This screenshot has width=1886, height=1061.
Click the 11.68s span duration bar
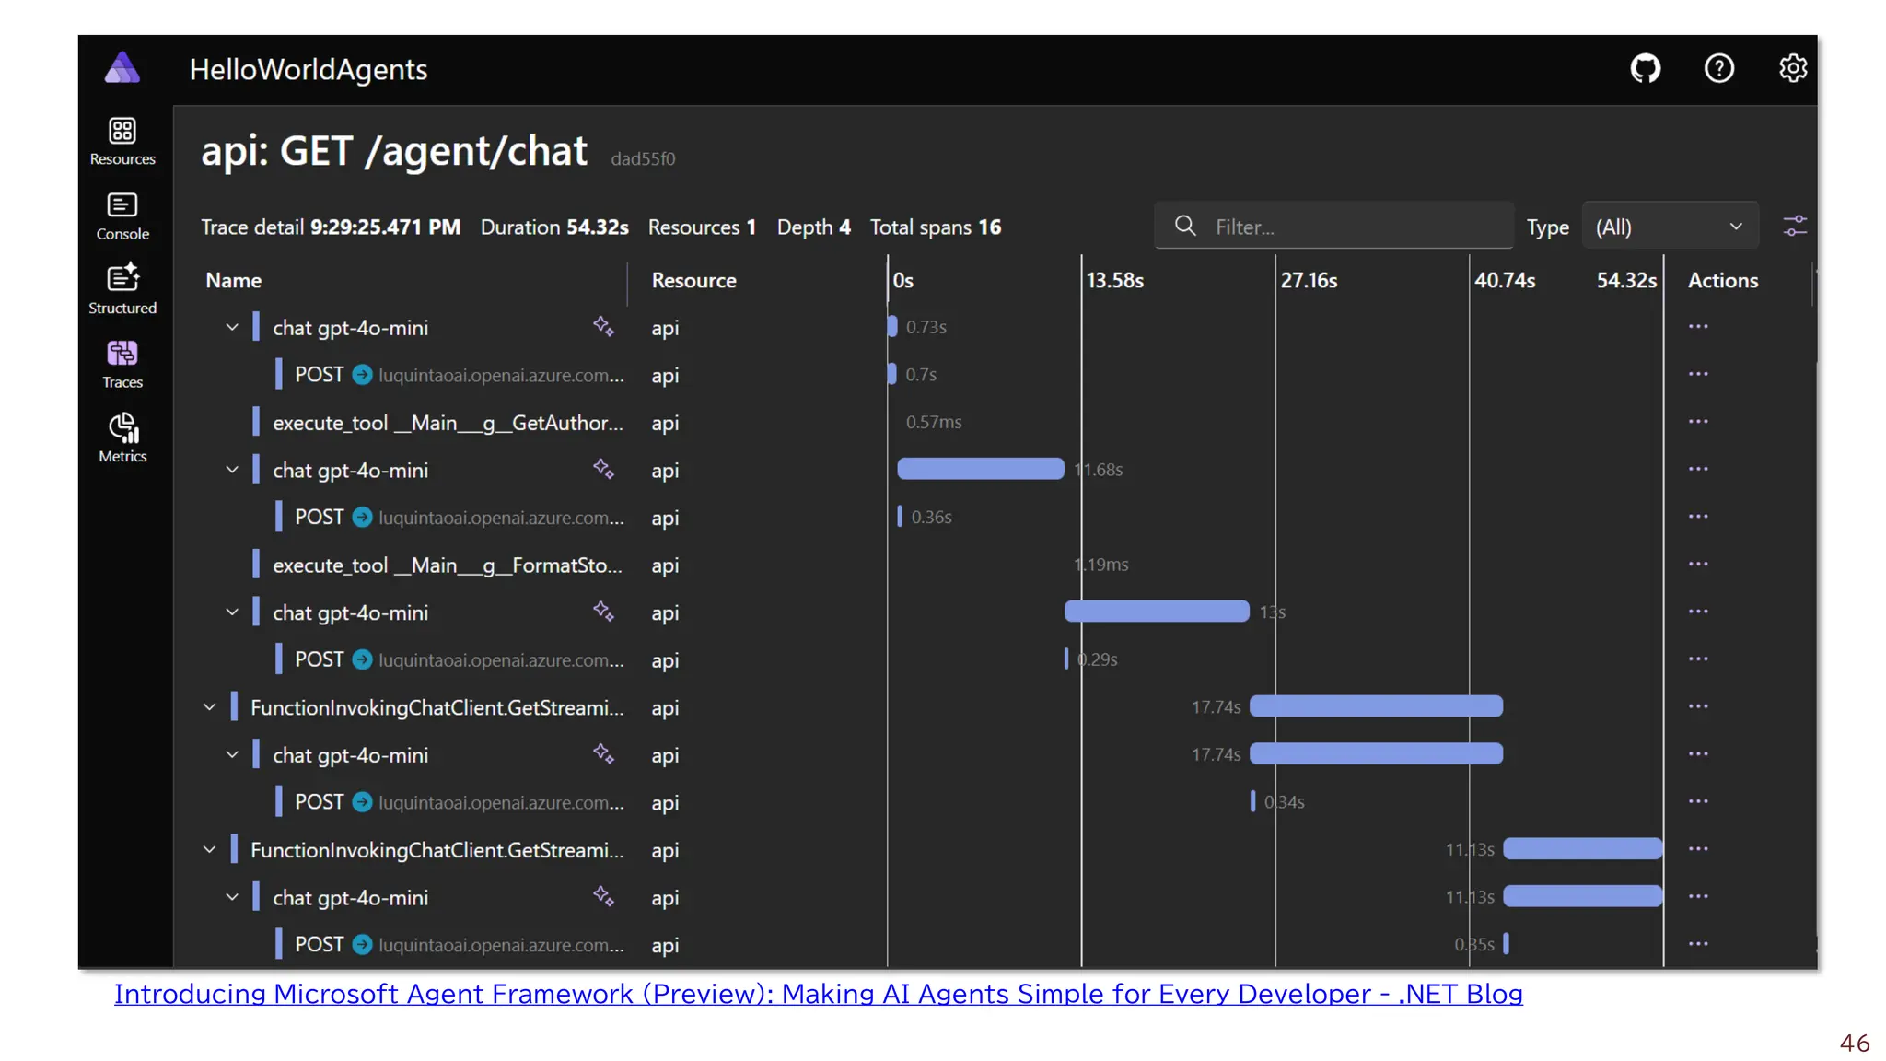(981, 469)
